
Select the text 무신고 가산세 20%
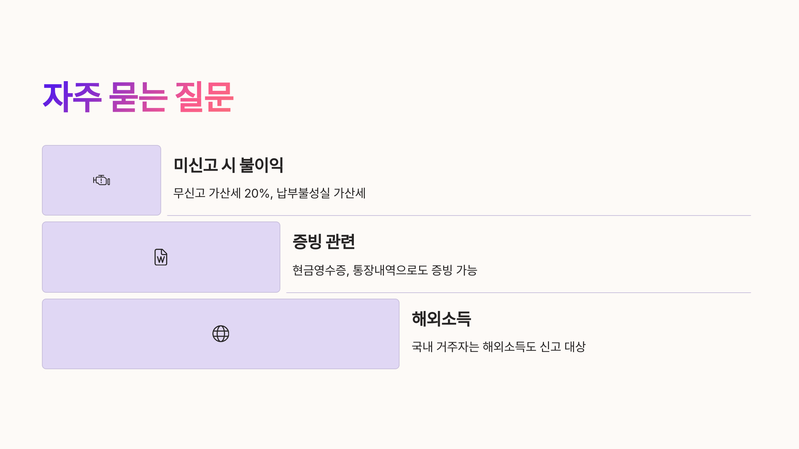pyautogui.click(x=223, y=193)
